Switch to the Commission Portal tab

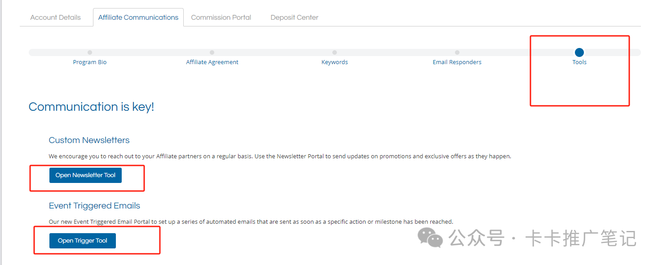tap(221, 17)
